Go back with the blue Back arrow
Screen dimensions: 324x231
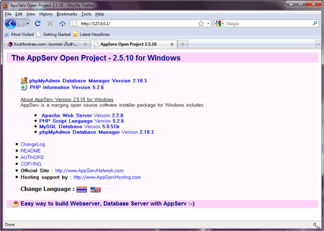coord(10,24)
